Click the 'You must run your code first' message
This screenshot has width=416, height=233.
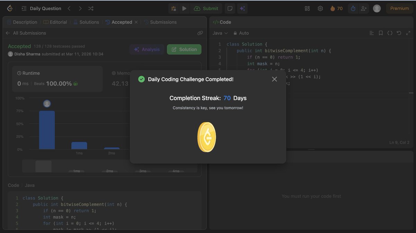311,196
